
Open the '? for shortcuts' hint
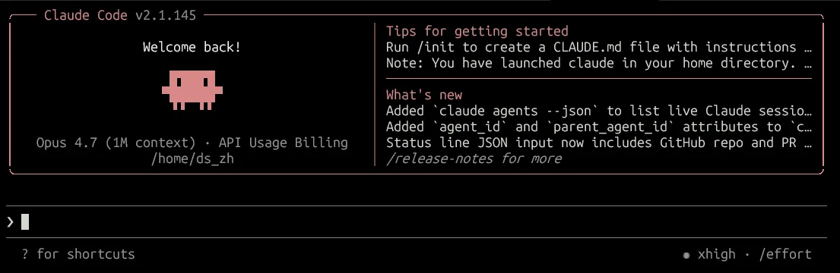coord(78,254)
